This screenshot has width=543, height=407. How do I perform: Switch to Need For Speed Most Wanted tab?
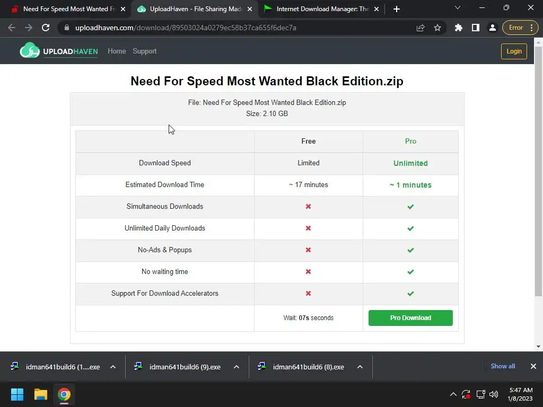(65, 9)
